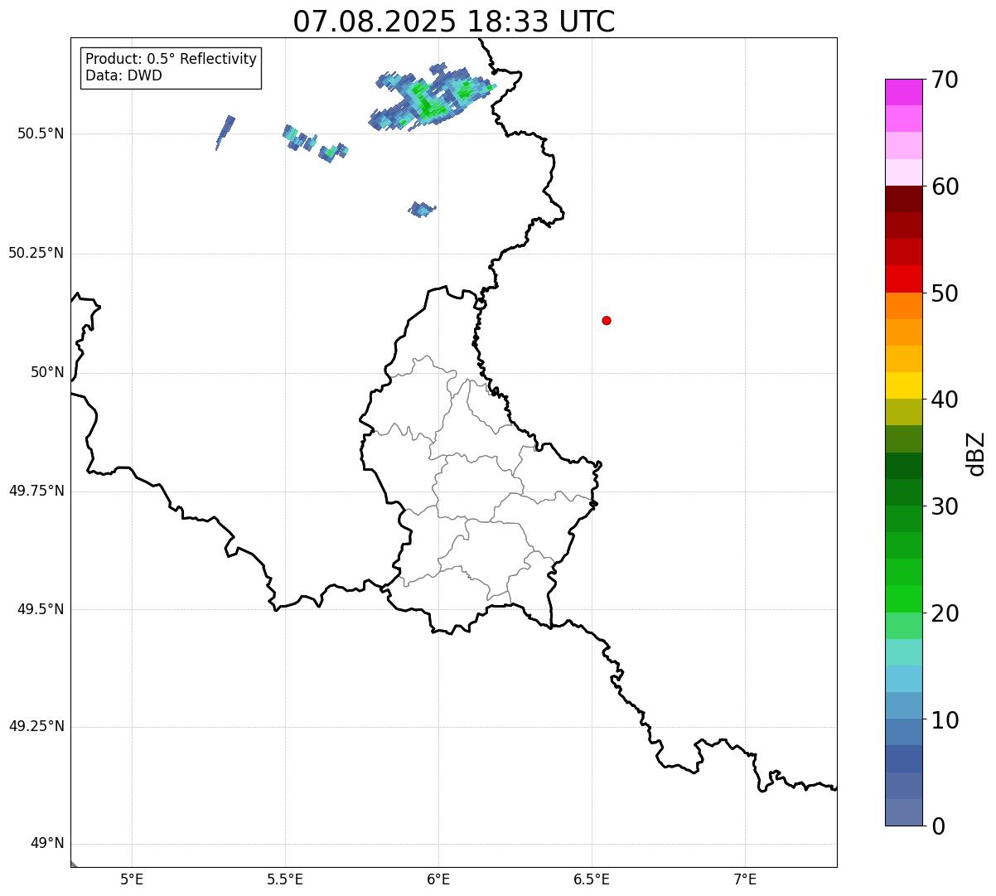Image resolution: width=996 pixels, height=896 pixels.
Task: Click the 60 colorbar tick label
Action: point(945,186)
